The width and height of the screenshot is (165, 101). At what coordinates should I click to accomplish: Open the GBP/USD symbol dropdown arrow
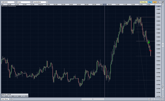pyautogui.click(x=15, y=2)
